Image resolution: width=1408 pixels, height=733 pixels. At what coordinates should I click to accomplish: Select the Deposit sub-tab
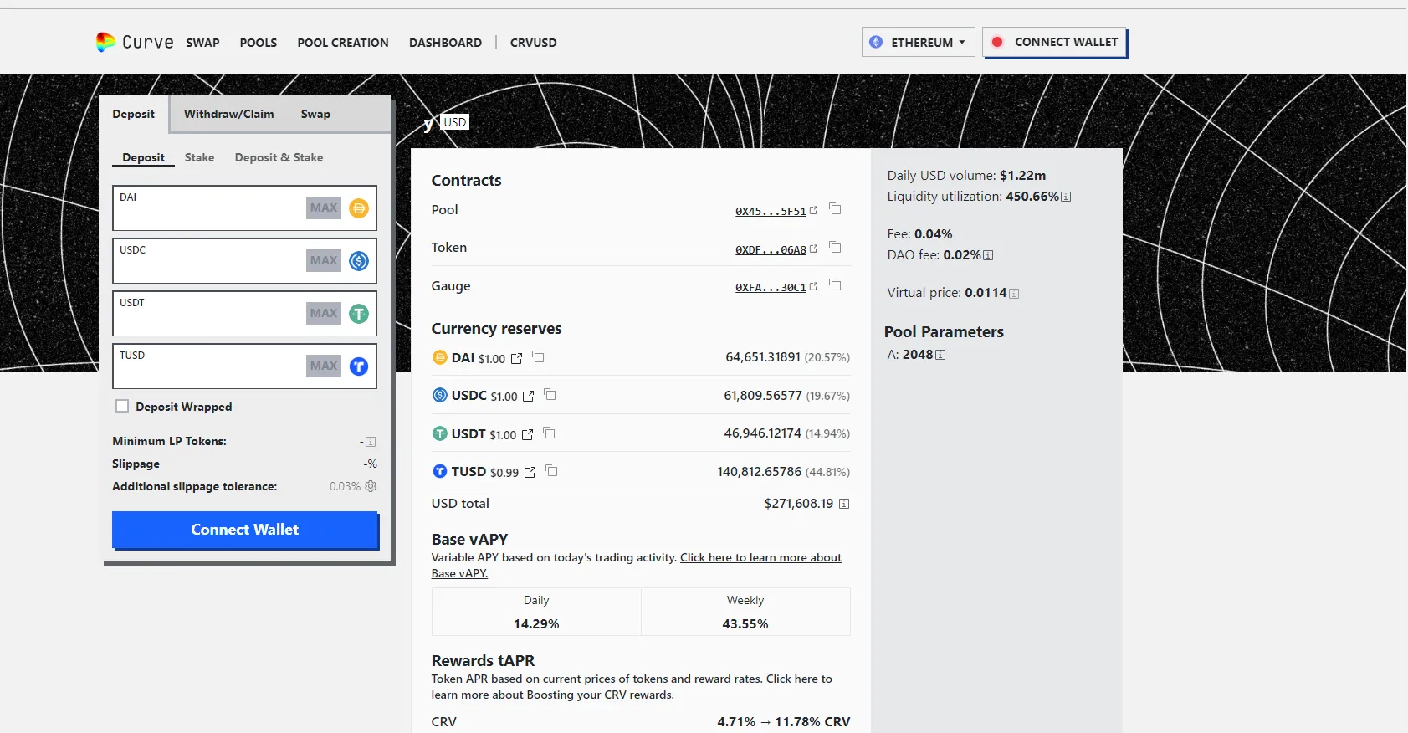click(x=144, y=157)
